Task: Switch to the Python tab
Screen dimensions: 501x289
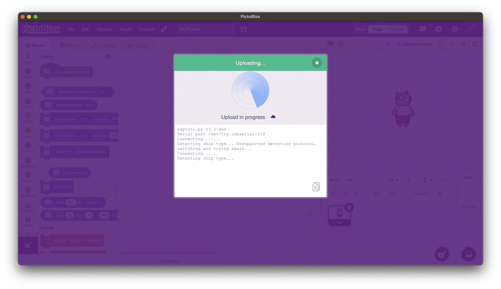Action: point(69,45)
